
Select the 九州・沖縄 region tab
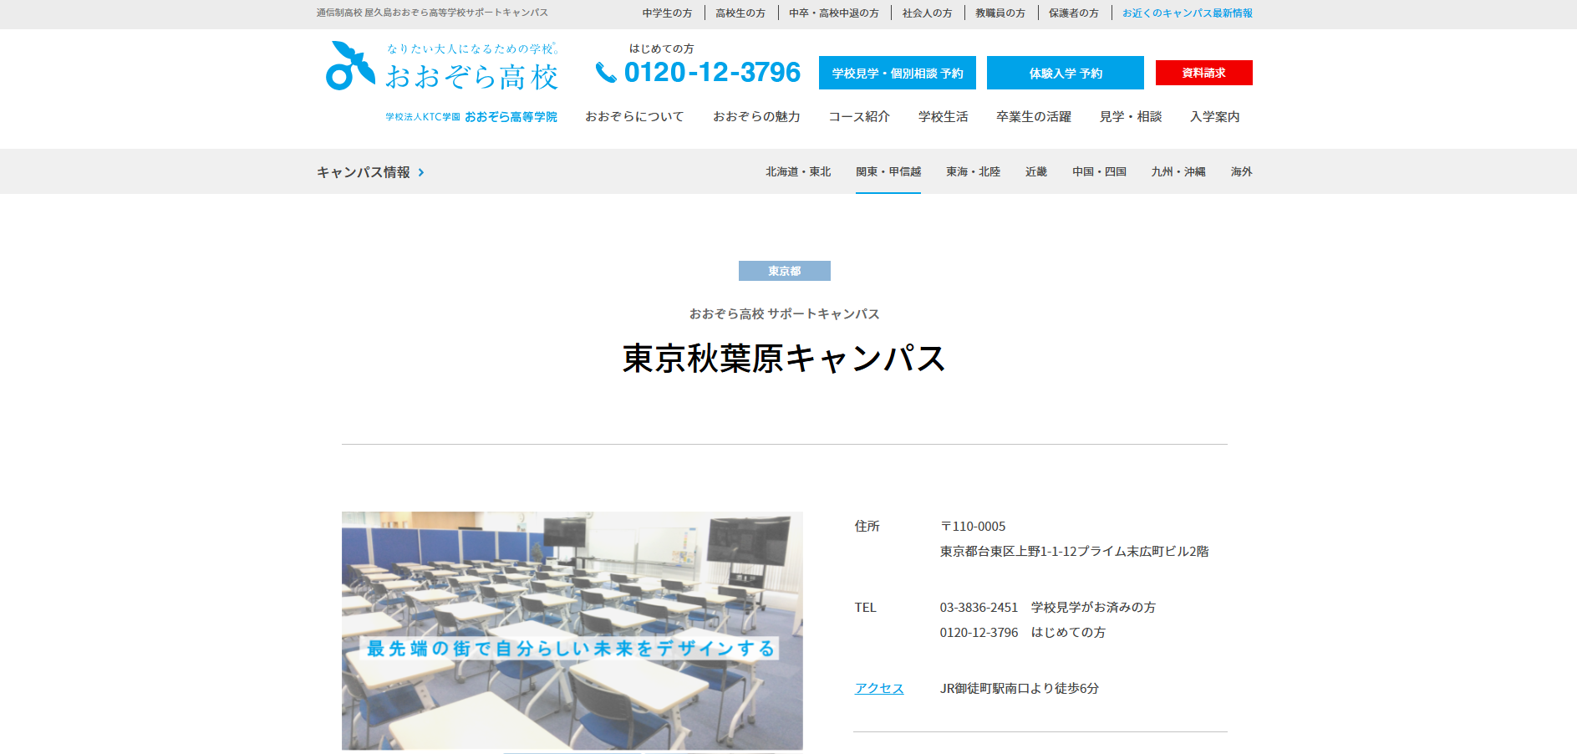pos(1178,172)
